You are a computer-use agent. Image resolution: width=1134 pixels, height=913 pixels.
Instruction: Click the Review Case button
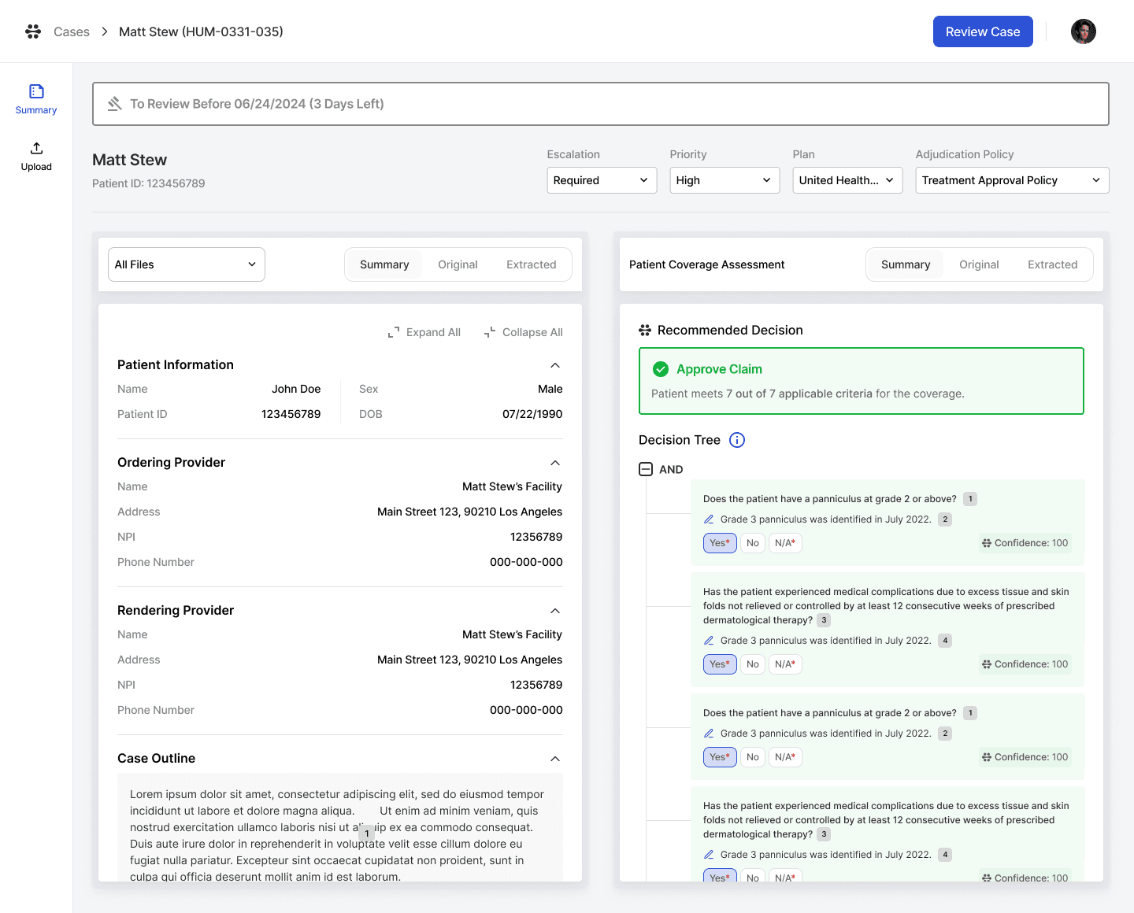pos(983,31)
